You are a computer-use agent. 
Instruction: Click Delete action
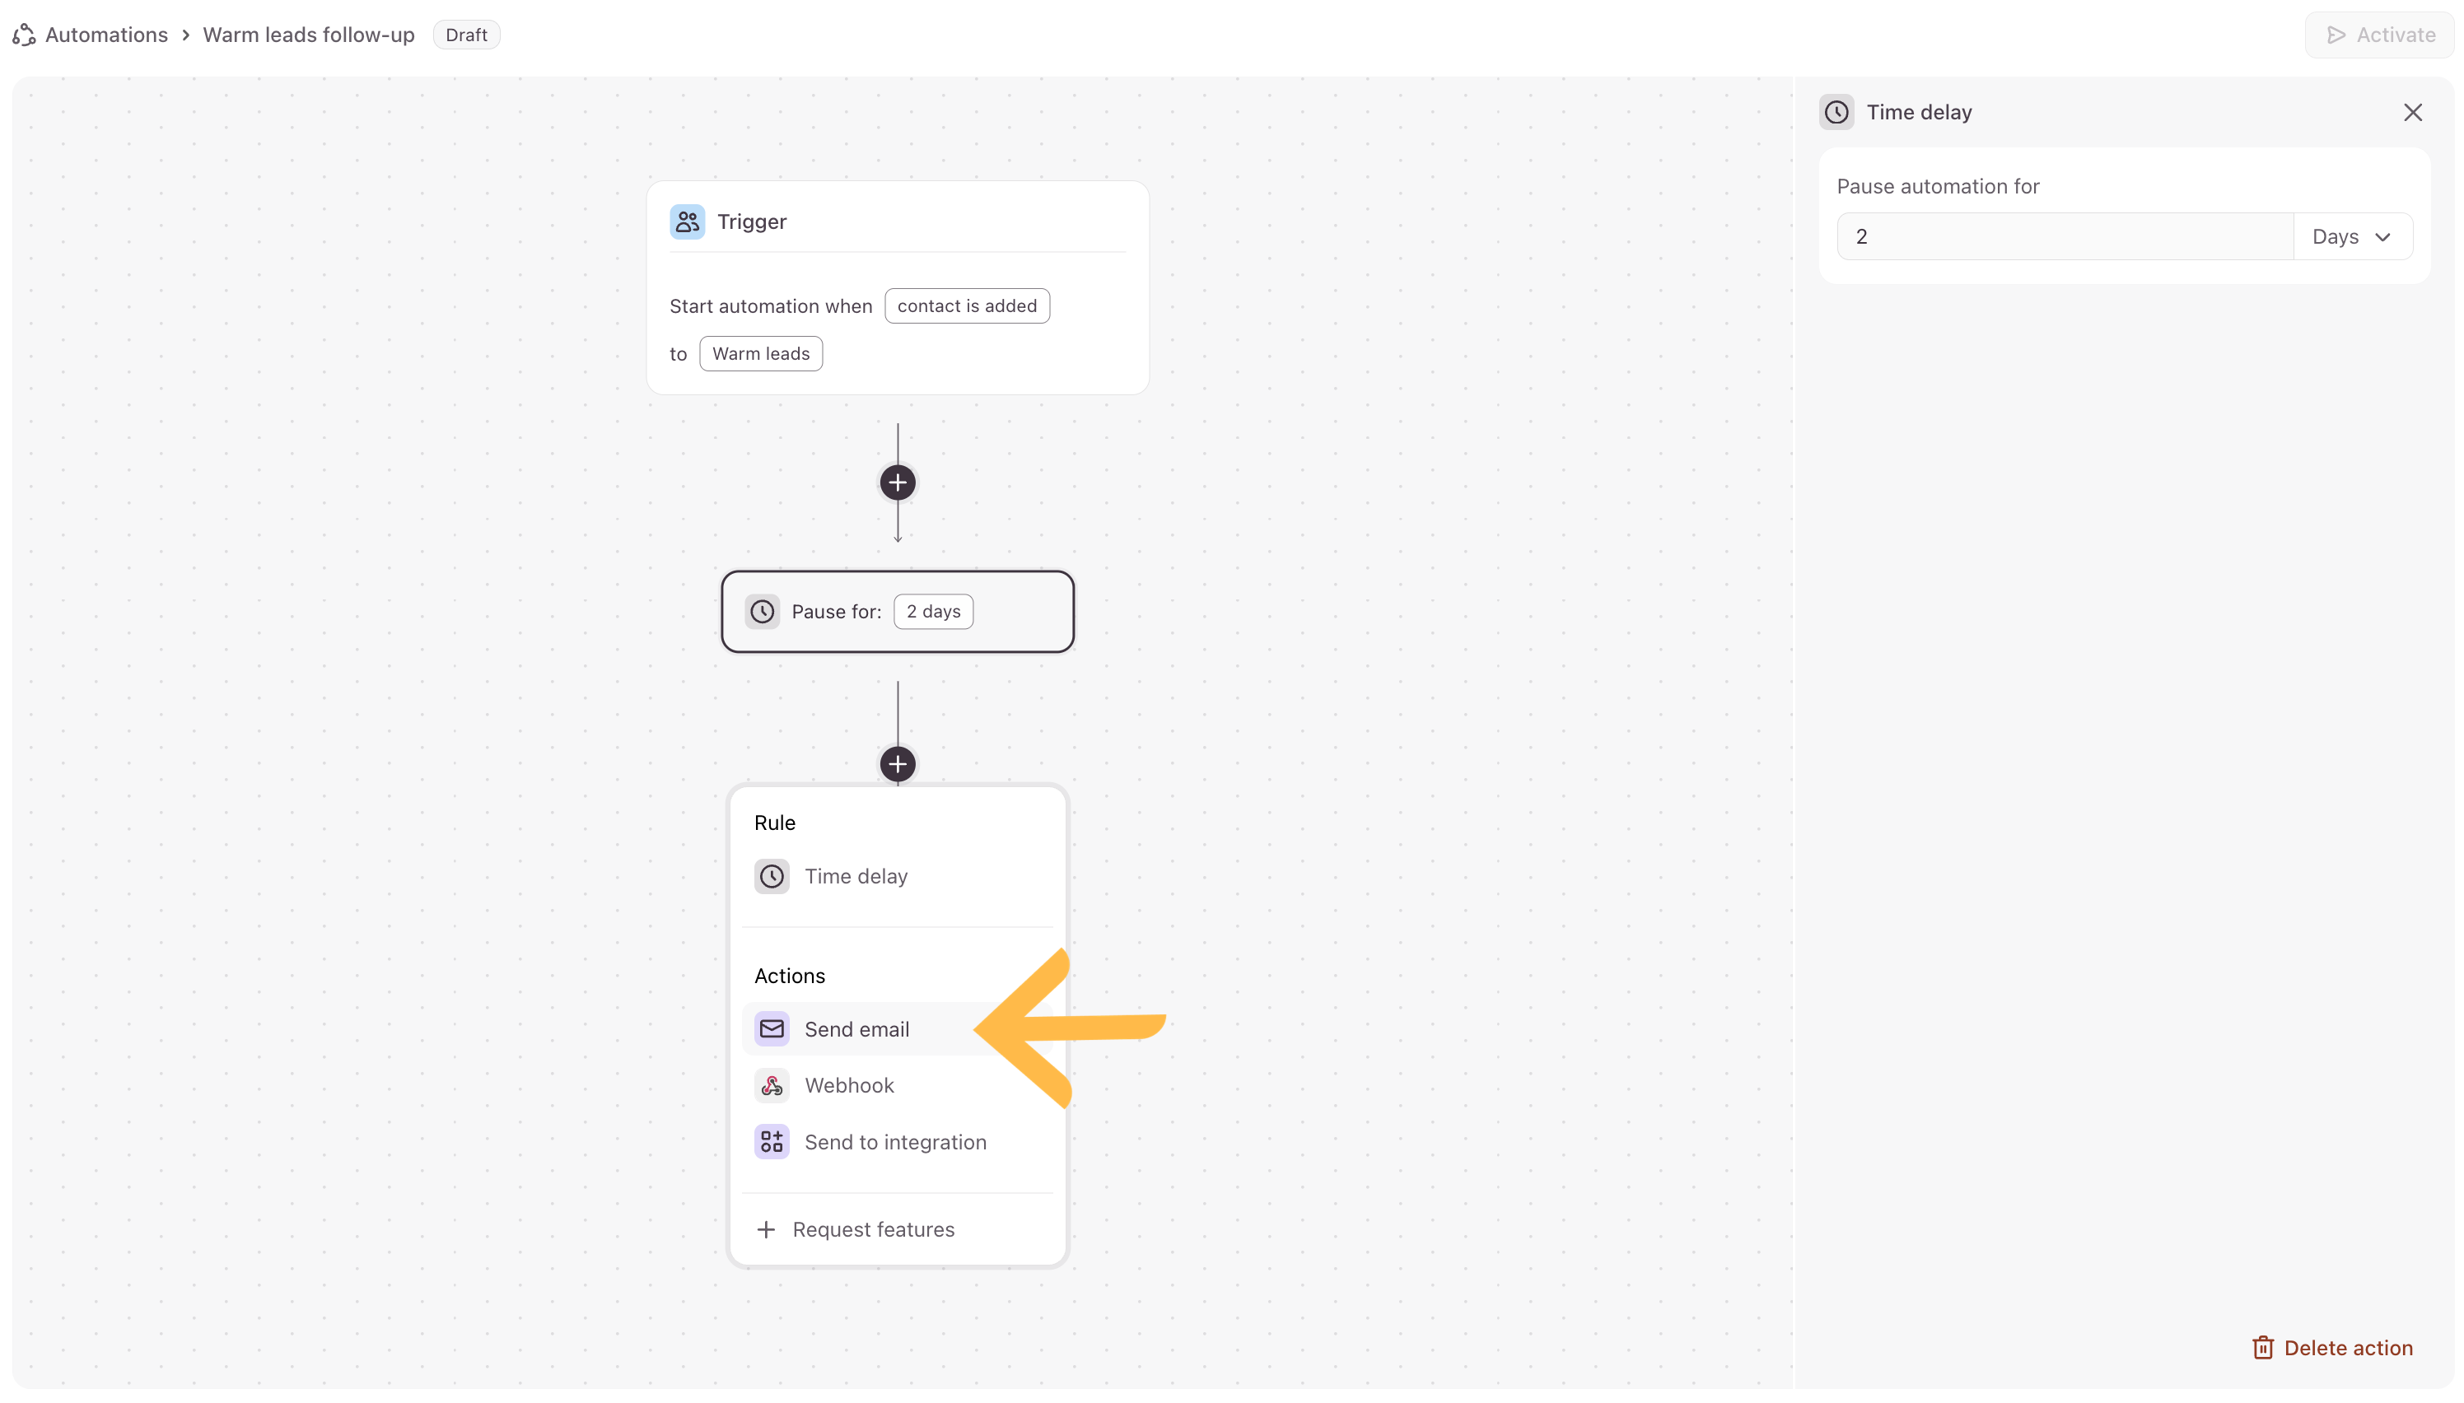[2332, 1348]
